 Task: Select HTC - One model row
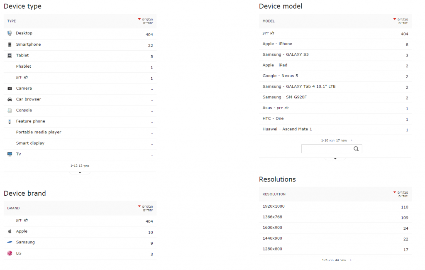pyautogui.click(x=335, y=119)
